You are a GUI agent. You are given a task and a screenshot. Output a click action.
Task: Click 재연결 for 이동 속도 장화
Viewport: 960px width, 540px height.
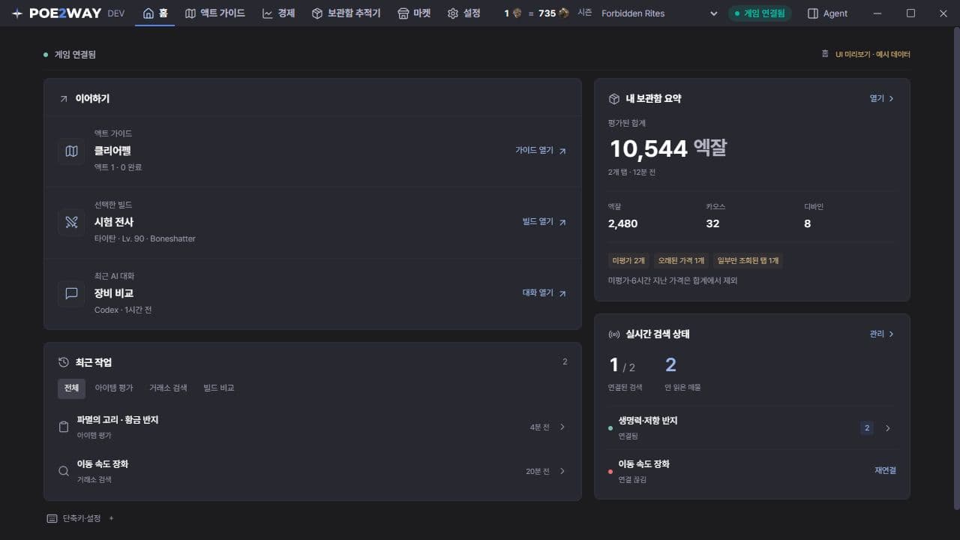[x=885, y=470]
